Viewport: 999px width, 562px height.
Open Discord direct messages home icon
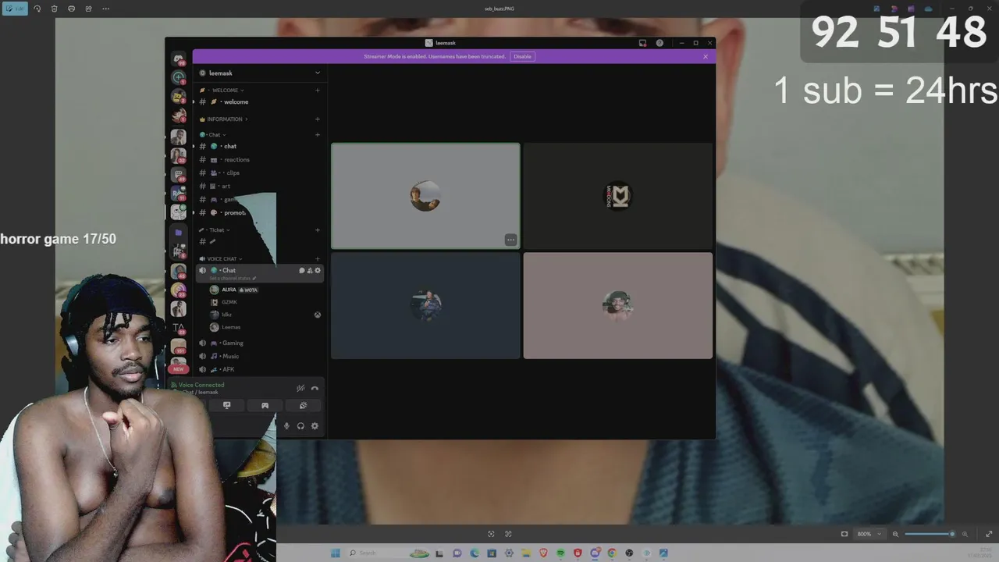tap(179, 59)
